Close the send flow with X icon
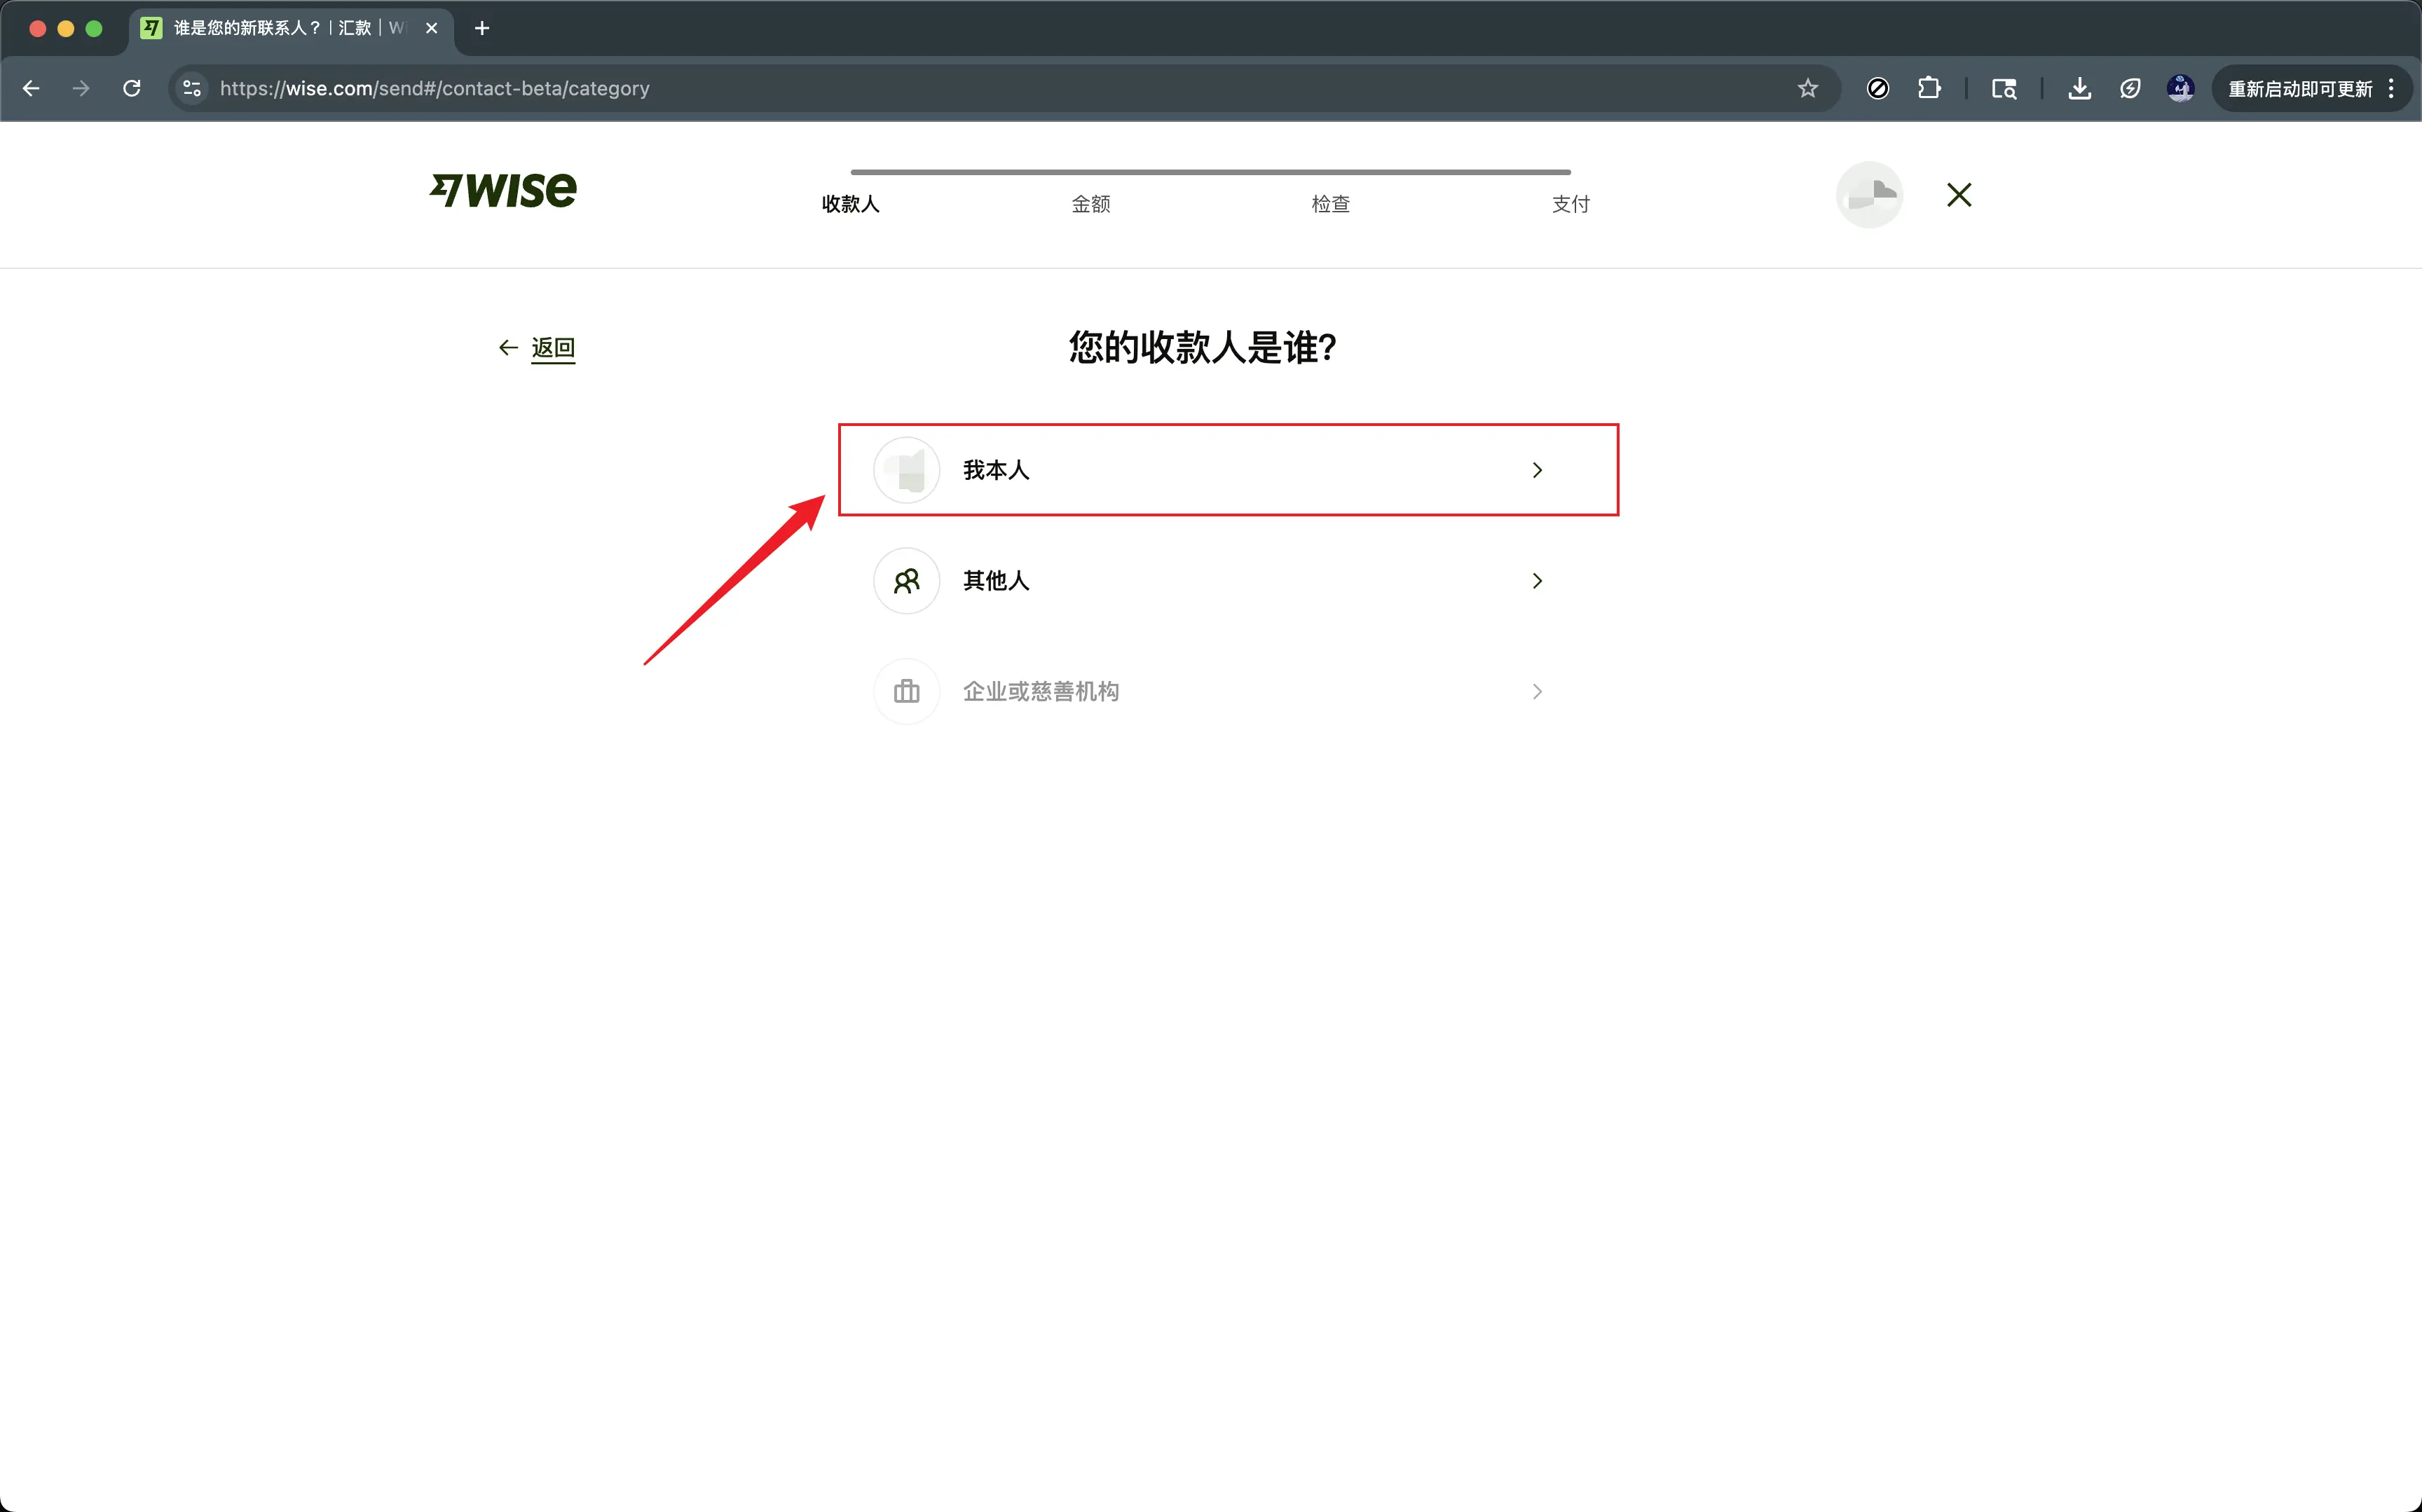2422x1512 pixels. [x=1959, y=195]
